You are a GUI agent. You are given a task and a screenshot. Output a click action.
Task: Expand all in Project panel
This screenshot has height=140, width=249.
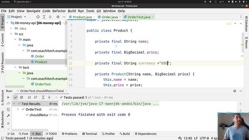(44, 17)
